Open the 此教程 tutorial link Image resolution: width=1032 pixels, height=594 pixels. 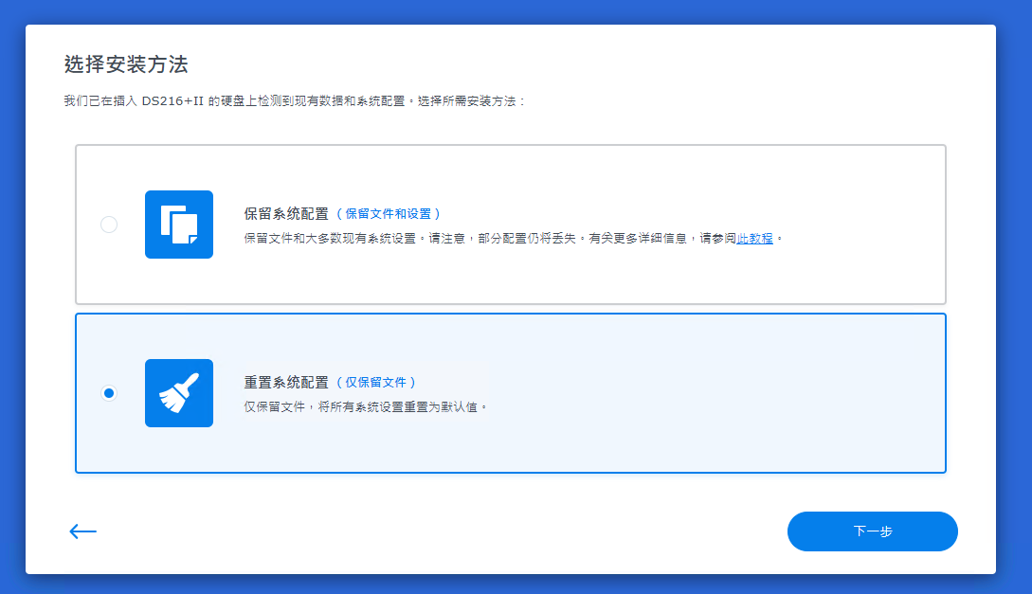click(754, 239)
